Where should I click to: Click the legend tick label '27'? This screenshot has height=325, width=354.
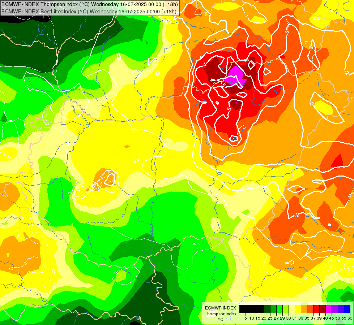(x=276, y=318)
